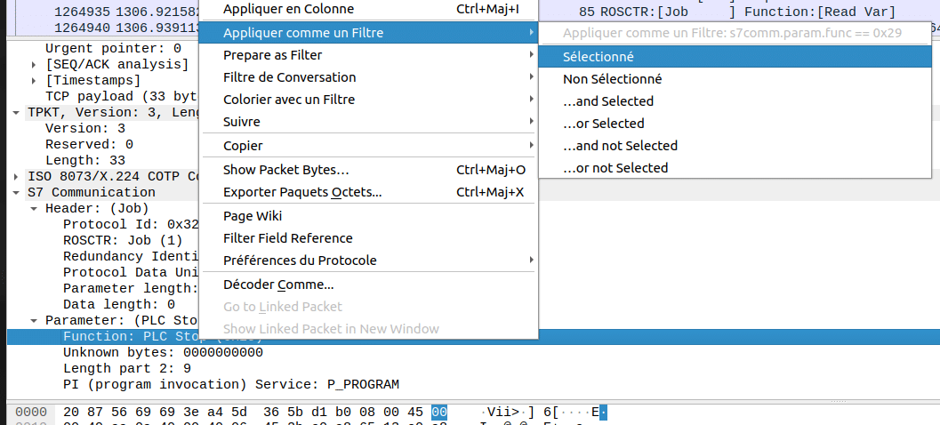
Task: Select "…and not Selected" filter option
Action: 621,145
